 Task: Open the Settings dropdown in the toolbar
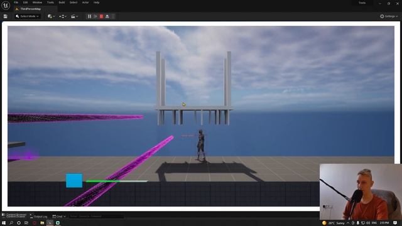[x=389, y=16]
